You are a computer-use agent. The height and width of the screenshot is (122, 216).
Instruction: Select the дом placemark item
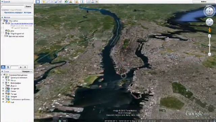coord(12,31)
